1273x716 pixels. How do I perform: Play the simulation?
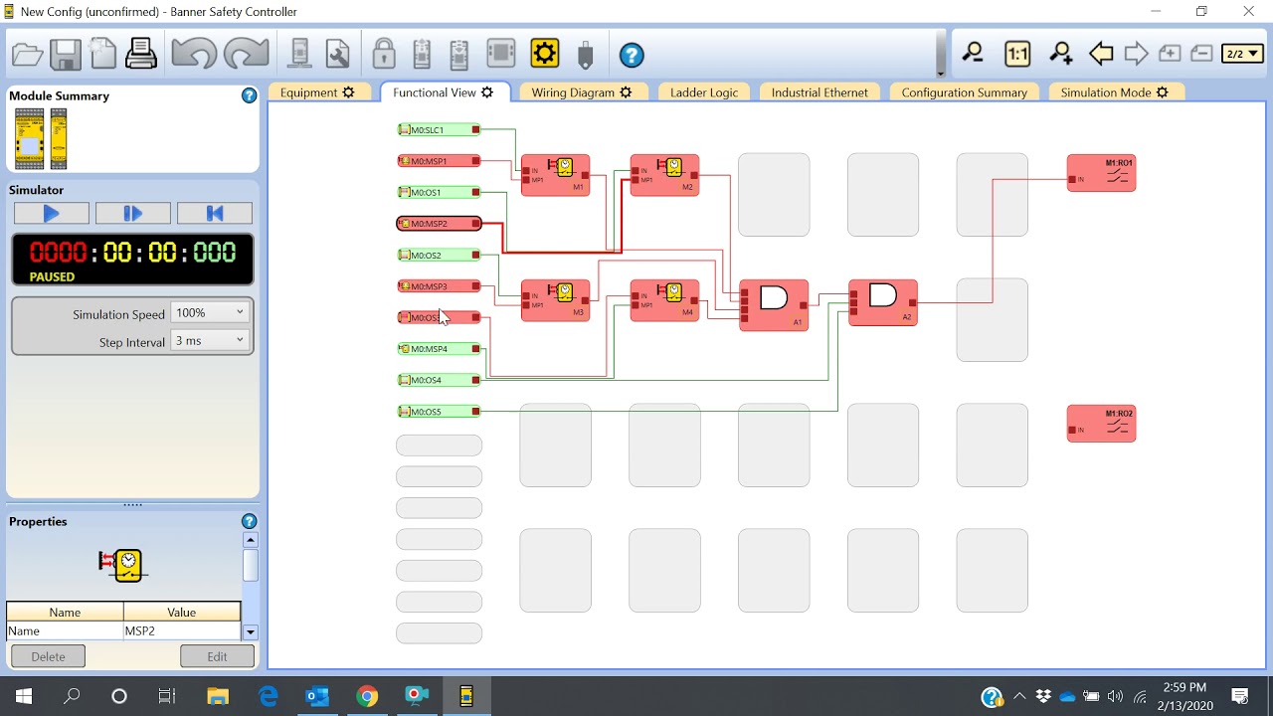(52, 213)
